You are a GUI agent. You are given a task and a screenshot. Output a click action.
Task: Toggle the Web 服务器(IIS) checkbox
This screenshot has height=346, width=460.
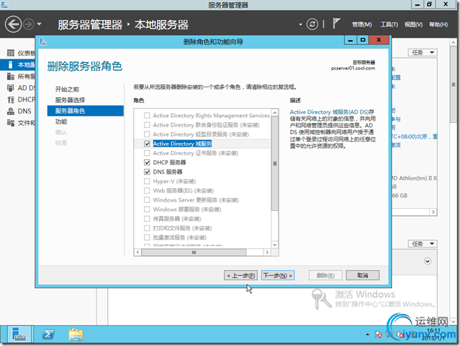point(147,191)
